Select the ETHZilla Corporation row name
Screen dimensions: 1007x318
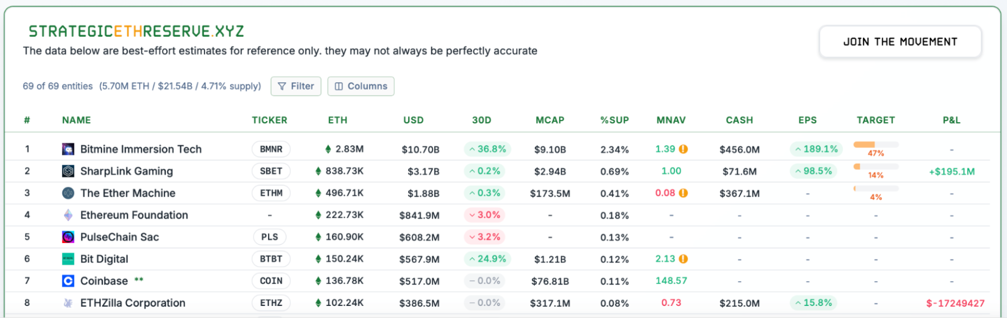(133, 303)
